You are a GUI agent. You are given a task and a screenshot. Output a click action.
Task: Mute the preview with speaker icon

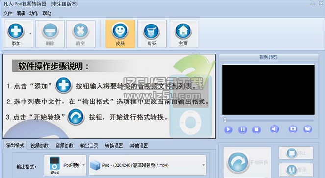[x=275, y=129]
